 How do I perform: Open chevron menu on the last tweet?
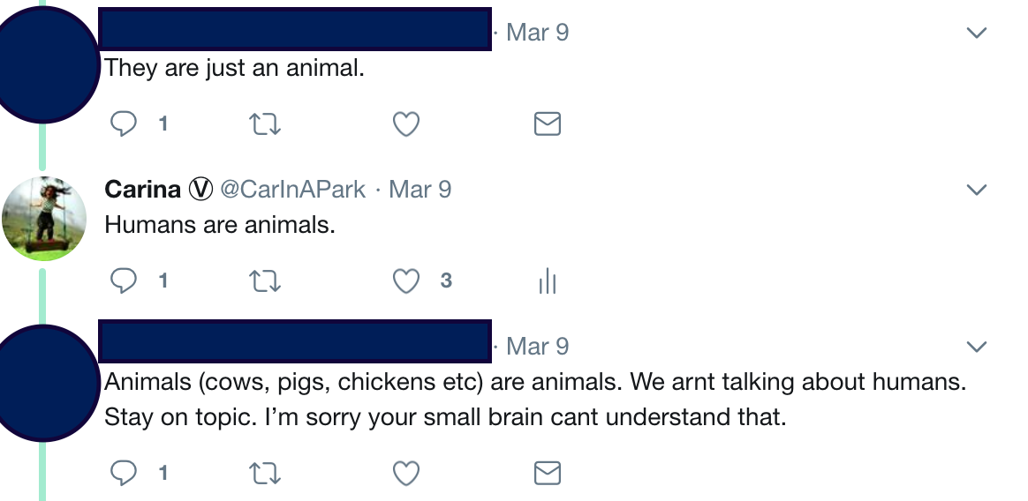pos(976,347)
